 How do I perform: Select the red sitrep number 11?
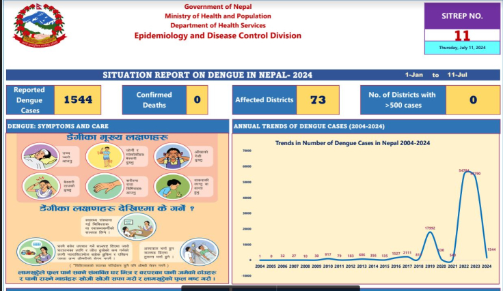pos(462,35)
